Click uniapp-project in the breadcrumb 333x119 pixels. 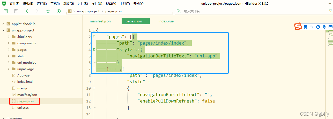[88, 11]
